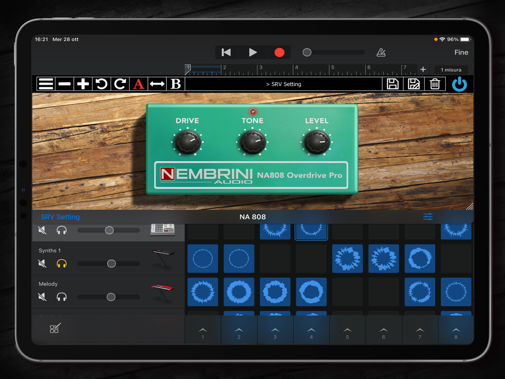Image resolution: width=505 pixels, height=379 pixels.
Task: Click the TONE knob on the pedal
Action: coord(253,142)
